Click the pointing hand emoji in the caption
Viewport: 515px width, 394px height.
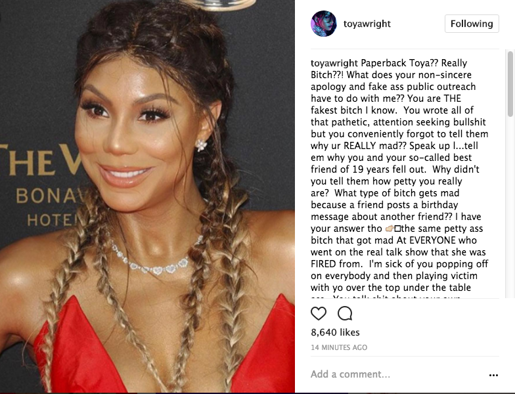click(389, 229)
